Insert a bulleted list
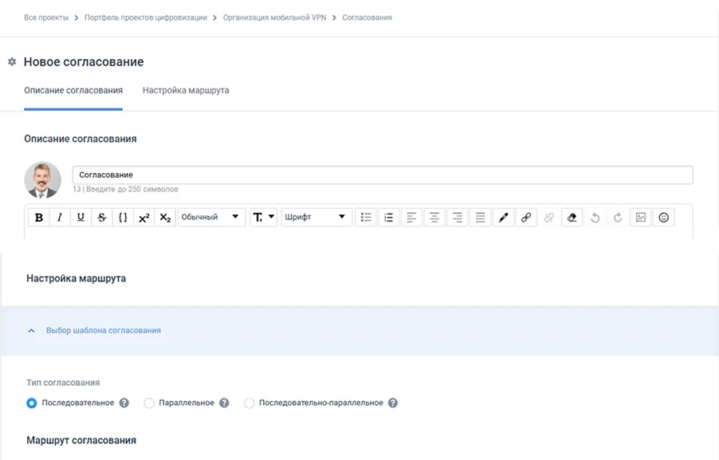The image size is (719, 460). [x=366, y=218]
